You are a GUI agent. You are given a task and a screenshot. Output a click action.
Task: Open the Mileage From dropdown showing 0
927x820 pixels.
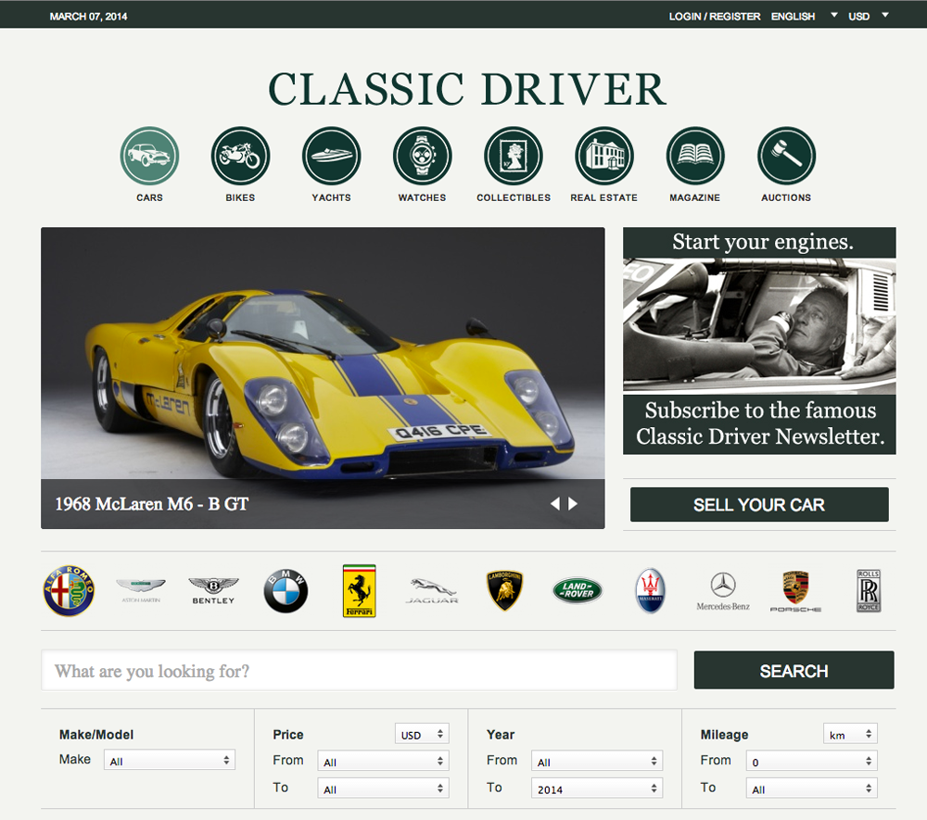click(812, 762)
